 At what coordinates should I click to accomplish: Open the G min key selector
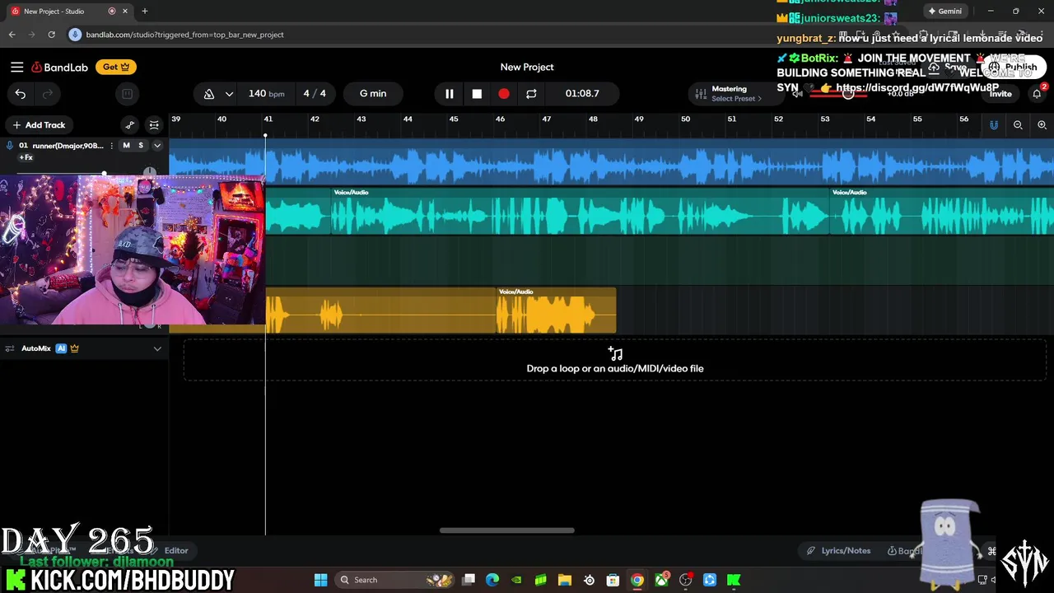coord(373,93)
